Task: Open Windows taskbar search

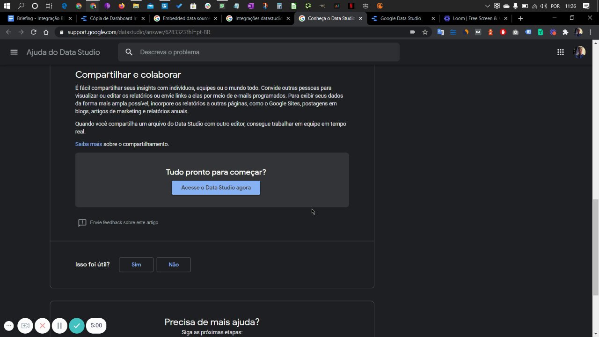Action: (21, 6)
